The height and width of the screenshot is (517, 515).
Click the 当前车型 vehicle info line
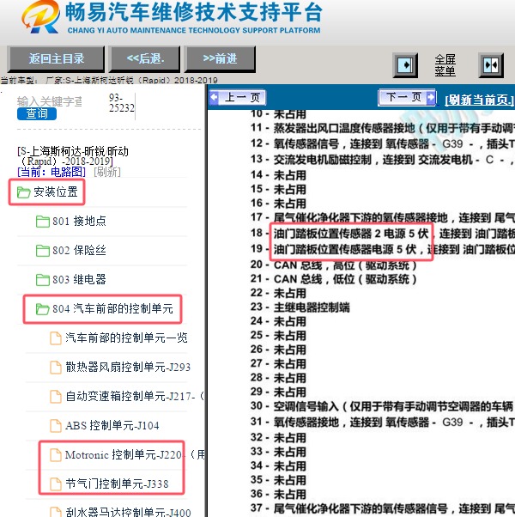click(109, 80)
